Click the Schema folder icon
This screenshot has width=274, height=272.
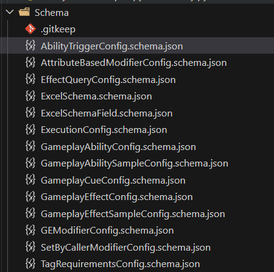pyautogui.click(x=24, y=12)
